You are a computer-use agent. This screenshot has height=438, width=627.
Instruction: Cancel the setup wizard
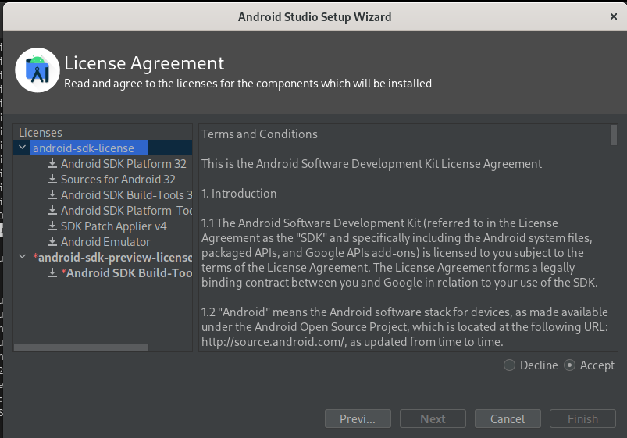(508, 418)
